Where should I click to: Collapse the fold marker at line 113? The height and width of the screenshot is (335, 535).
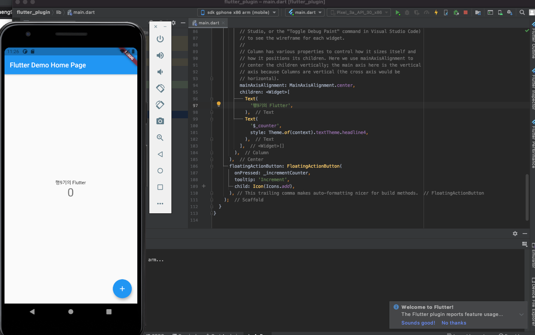click(x=212, y=213)
